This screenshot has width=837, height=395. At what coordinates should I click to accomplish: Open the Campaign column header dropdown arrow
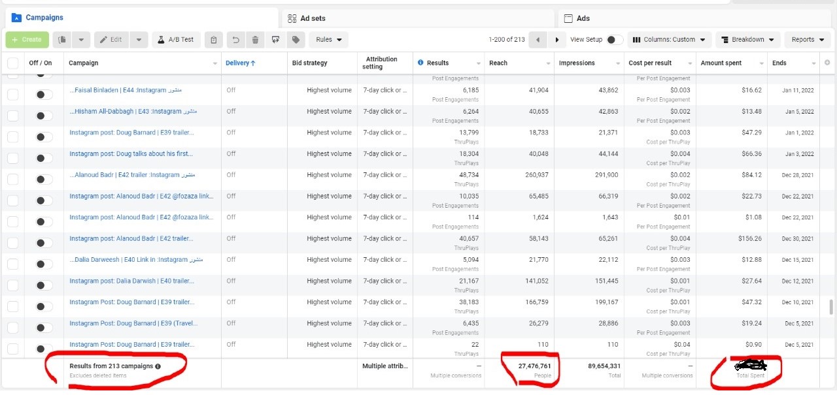[x=215, y=64]
